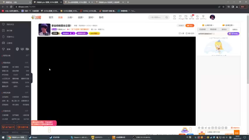
Task: Click 开播 broadcast icon in header
Action: pos(186,16)
